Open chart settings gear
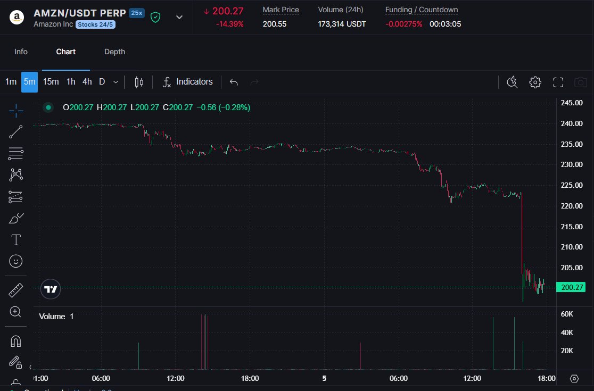The width and height of the screenshot is (594, 391). point(535,82)
